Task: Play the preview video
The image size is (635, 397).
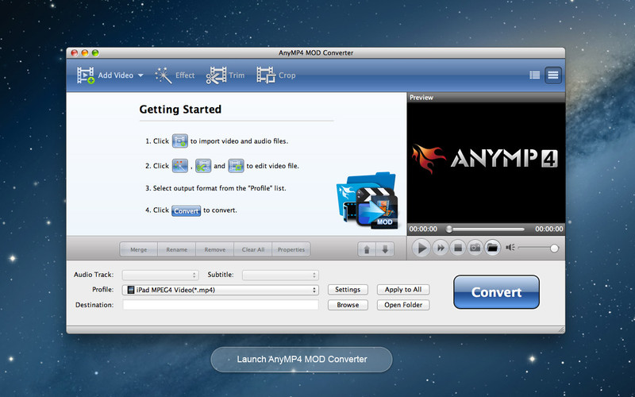Action: tap(421, 248)
